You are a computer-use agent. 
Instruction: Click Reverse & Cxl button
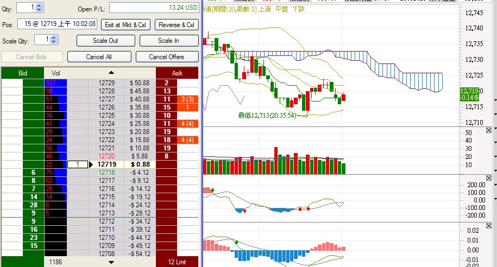177,25
